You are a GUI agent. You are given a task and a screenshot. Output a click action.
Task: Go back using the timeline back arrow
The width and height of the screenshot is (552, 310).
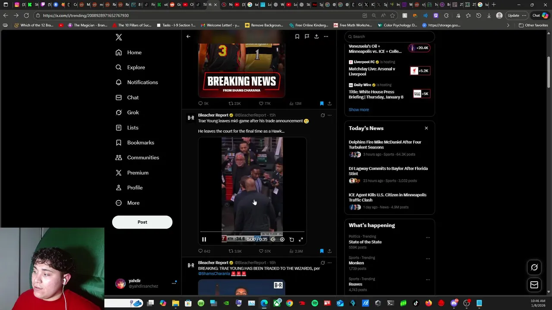click(x=188, y=37)
